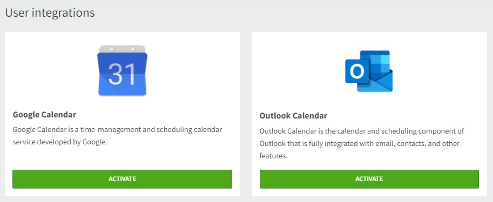Activate the Outlook Calendar integration
The image size is (493, 202).
pyautogui.click(x=369, y=179)
